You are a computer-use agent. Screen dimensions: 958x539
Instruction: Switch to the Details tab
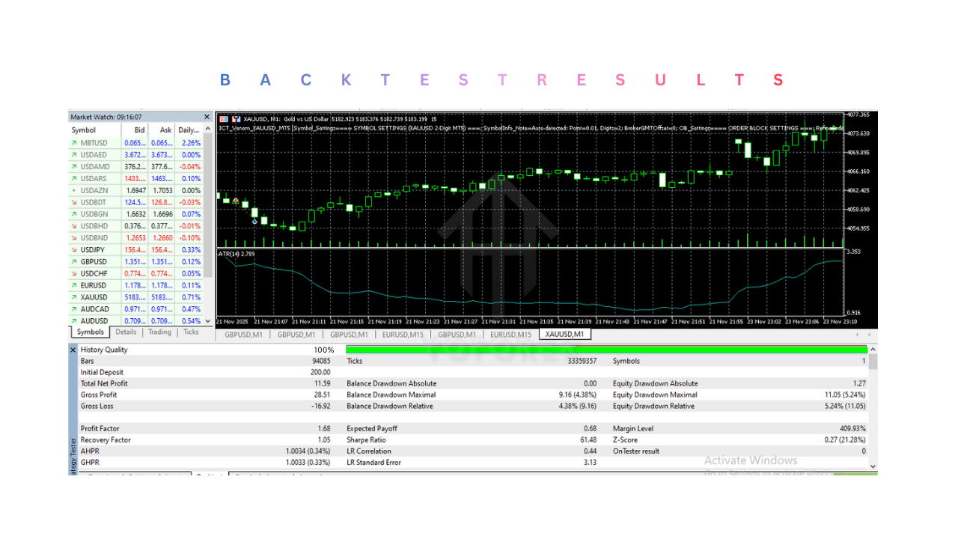(x=126, y=332)
